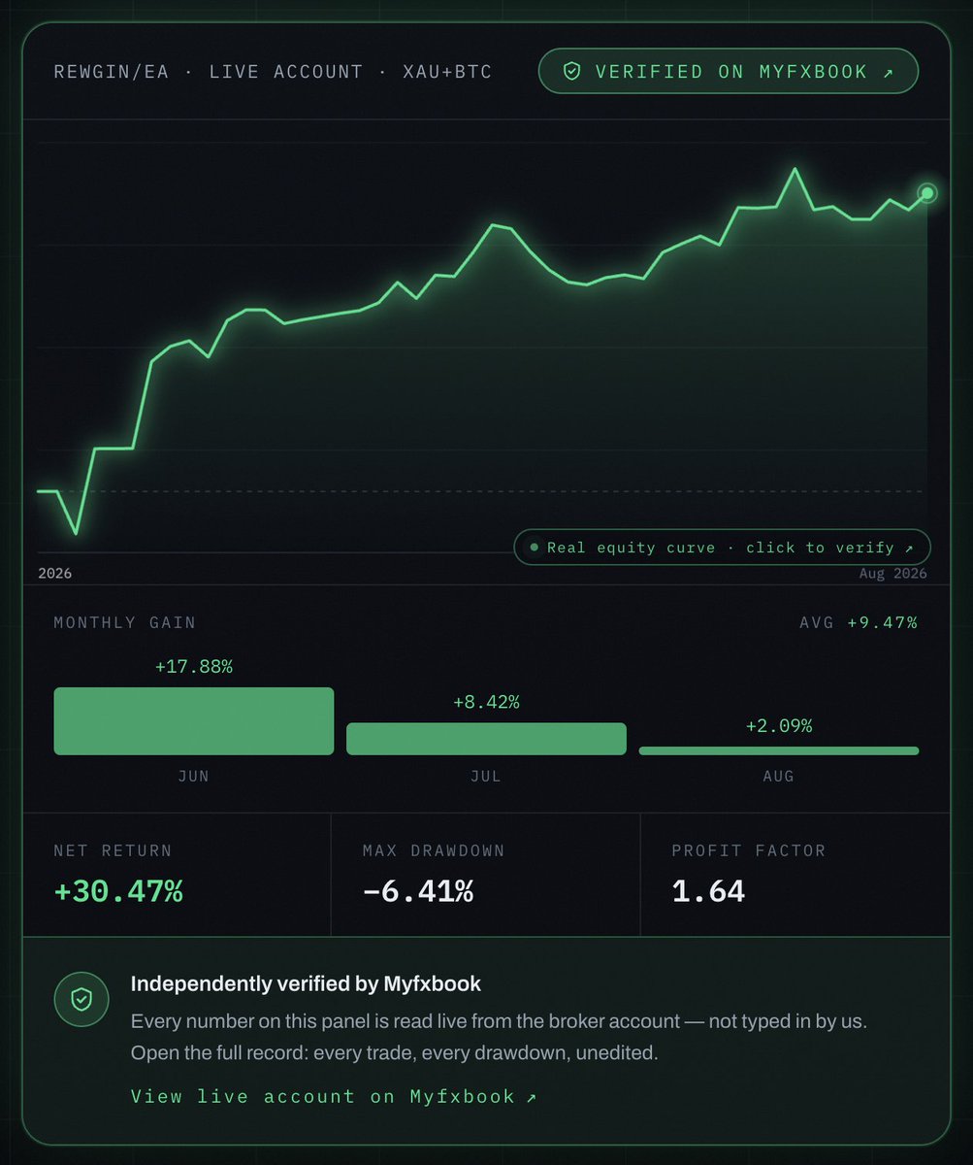Image resolution: width=973 pixels, height=1165 pixels.
Task: Click the Max Drawdown -6.41% stat card
Action: point(486,875)
